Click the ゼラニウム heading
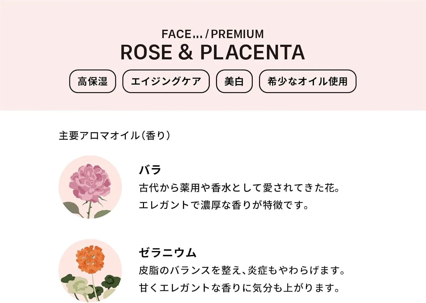 click(168, 252)
